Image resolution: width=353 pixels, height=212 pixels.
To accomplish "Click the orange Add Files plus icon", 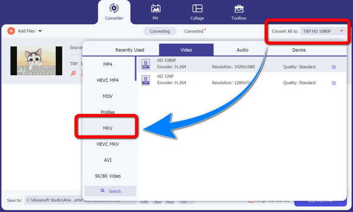I will click(x=11, y=31).
